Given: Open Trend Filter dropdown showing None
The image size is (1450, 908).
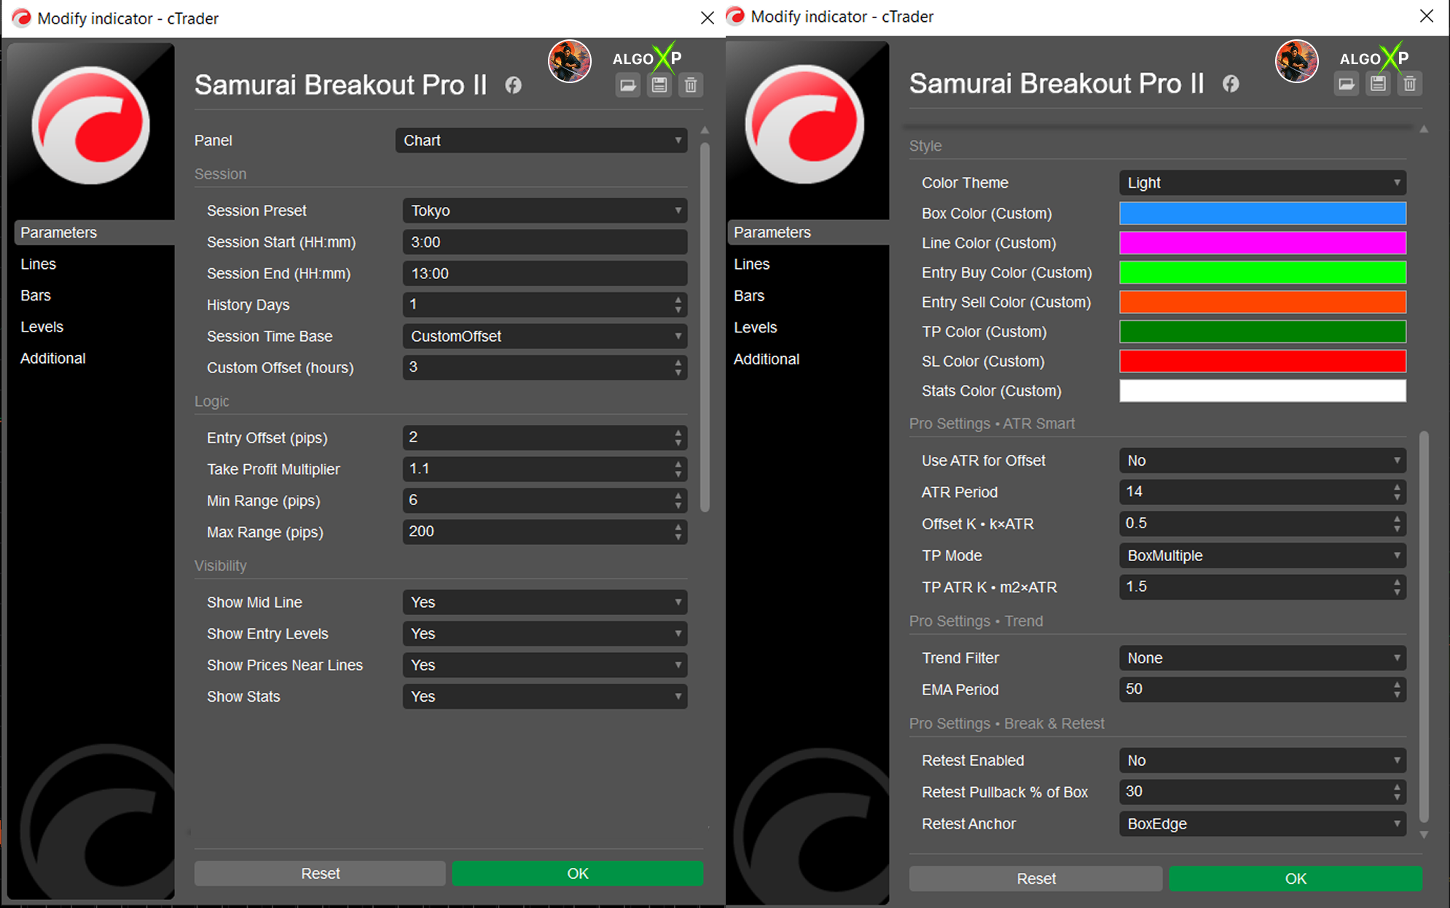Looking at the screenshot, I should point(1263,658).
